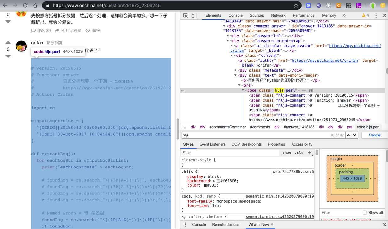Open the Memory tab
The width and height of the screenshot is (388, 229).
[x=329, y=15]
